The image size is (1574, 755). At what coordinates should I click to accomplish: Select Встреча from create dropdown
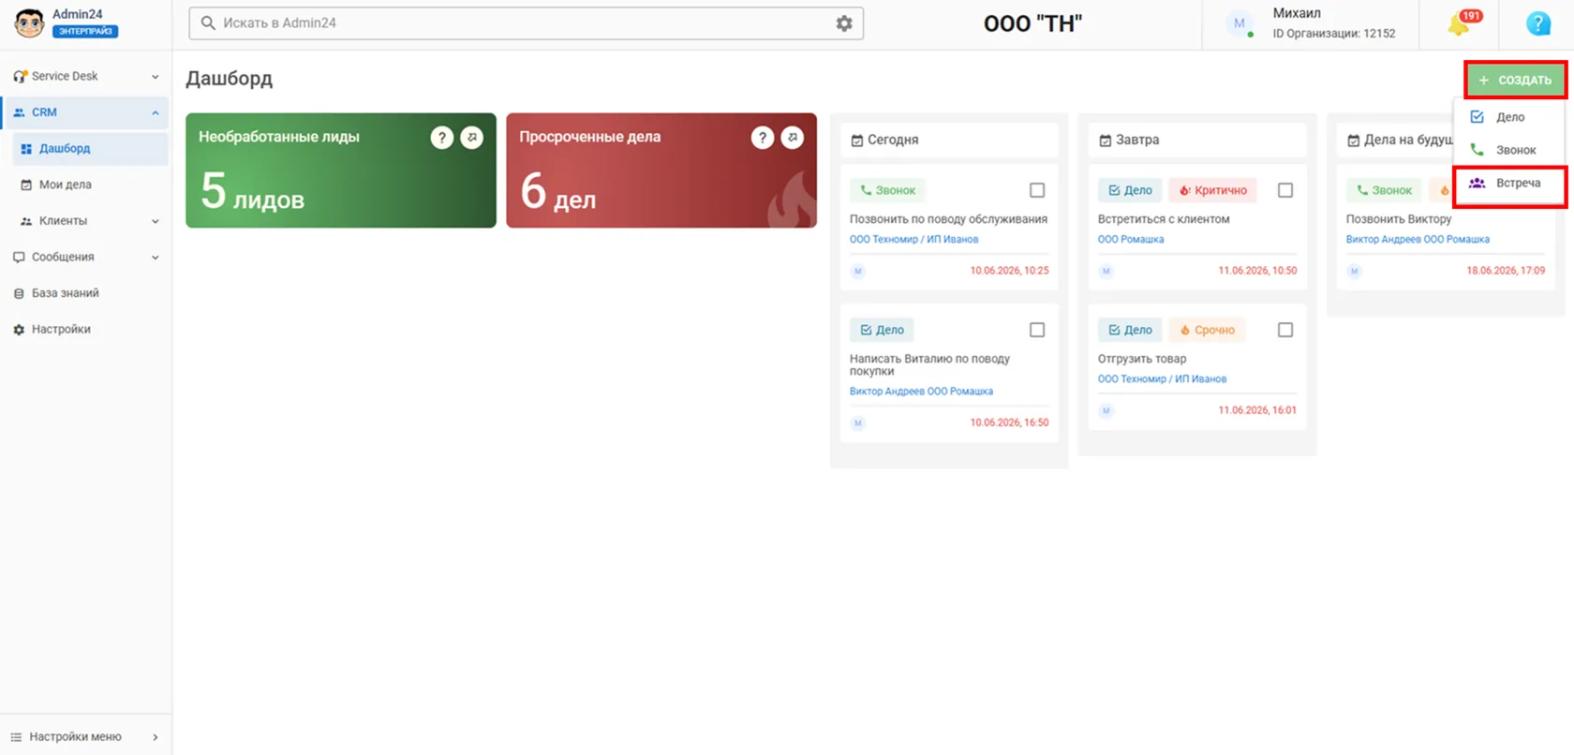click(x=1508, y=184)
